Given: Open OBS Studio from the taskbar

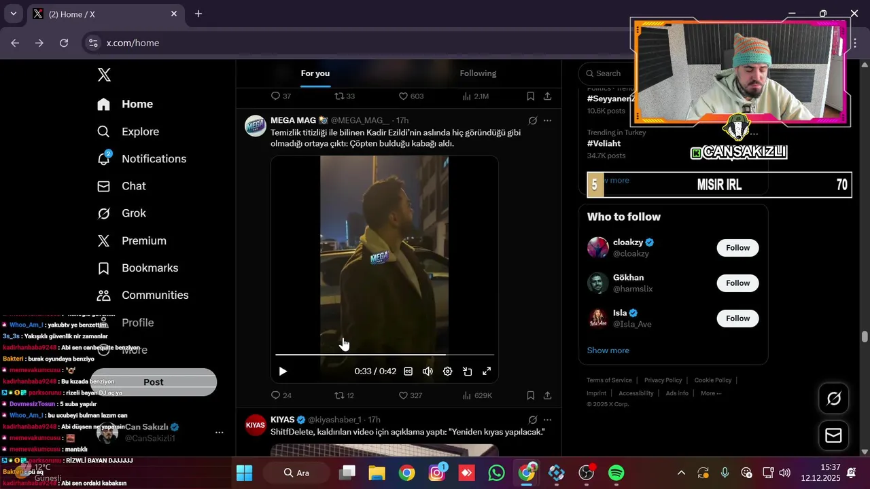Looking at the screenshot, I should [x=586, y=473].
